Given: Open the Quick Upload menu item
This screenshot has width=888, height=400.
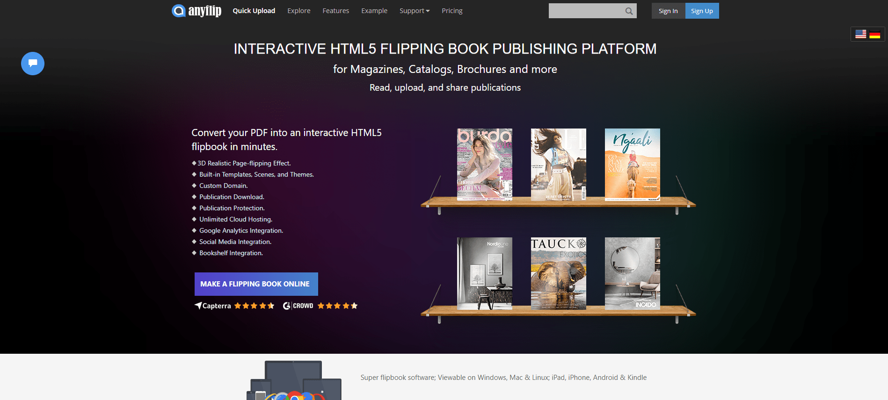Looking at the screenshot, I should point(254,11).
